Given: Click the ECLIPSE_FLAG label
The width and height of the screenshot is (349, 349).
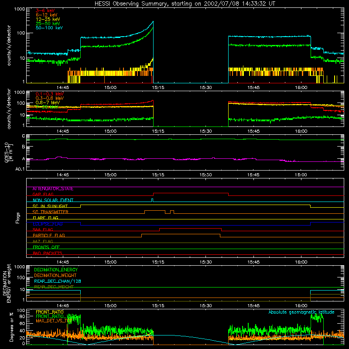Looking at the screenshot, I should (x=48, y=224).
